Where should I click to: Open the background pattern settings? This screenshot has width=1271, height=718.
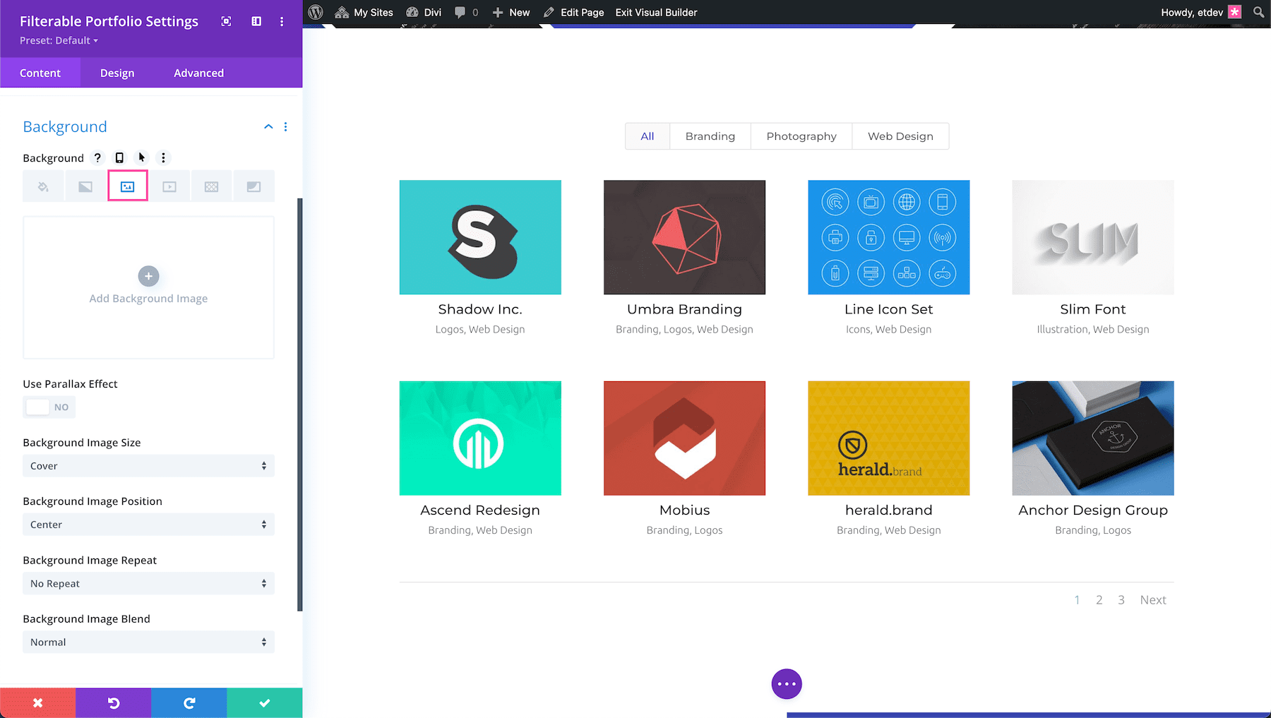[x=212, y=186]
